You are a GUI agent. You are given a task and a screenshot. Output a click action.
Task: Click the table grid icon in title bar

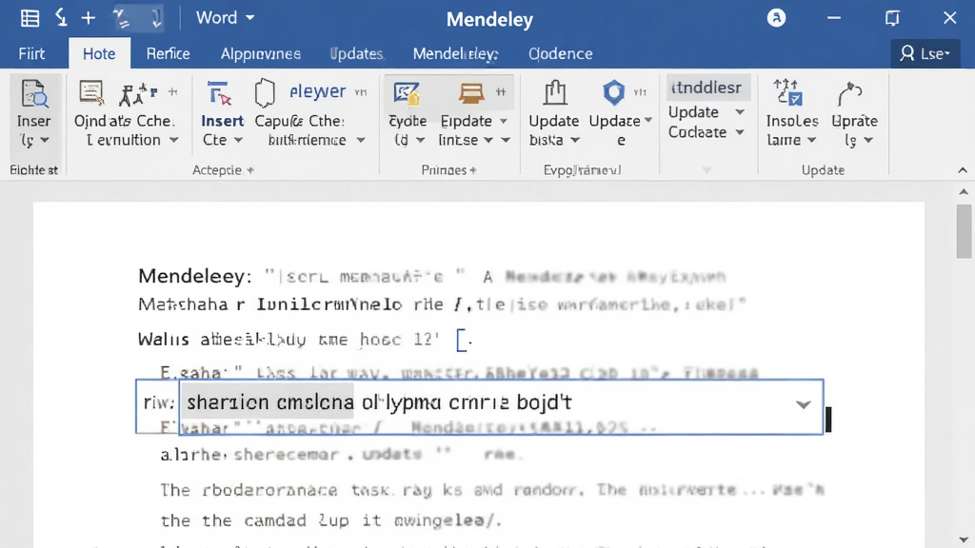[x=30, y=18]
